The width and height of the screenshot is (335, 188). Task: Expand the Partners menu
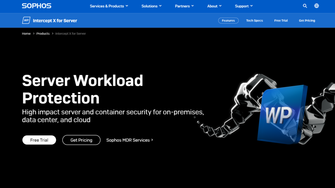pos(185,6)
